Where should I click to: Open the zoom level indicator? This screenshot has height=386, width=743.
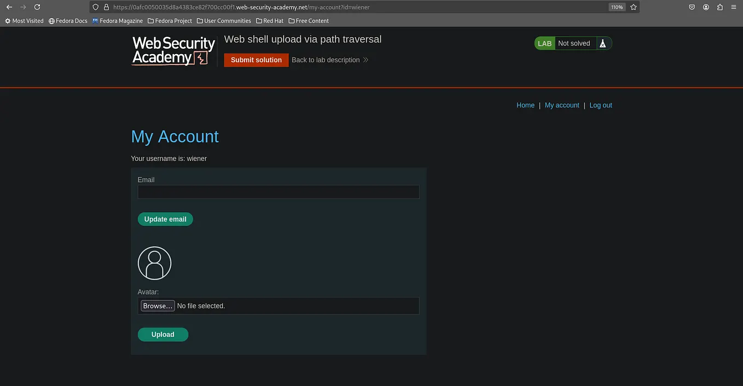(x=617, y=7)
